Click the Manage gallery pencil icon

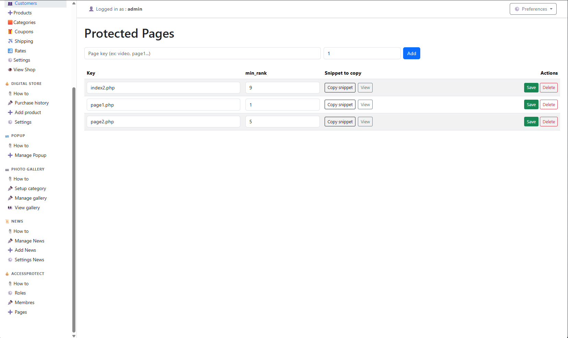tap(10, 198)
